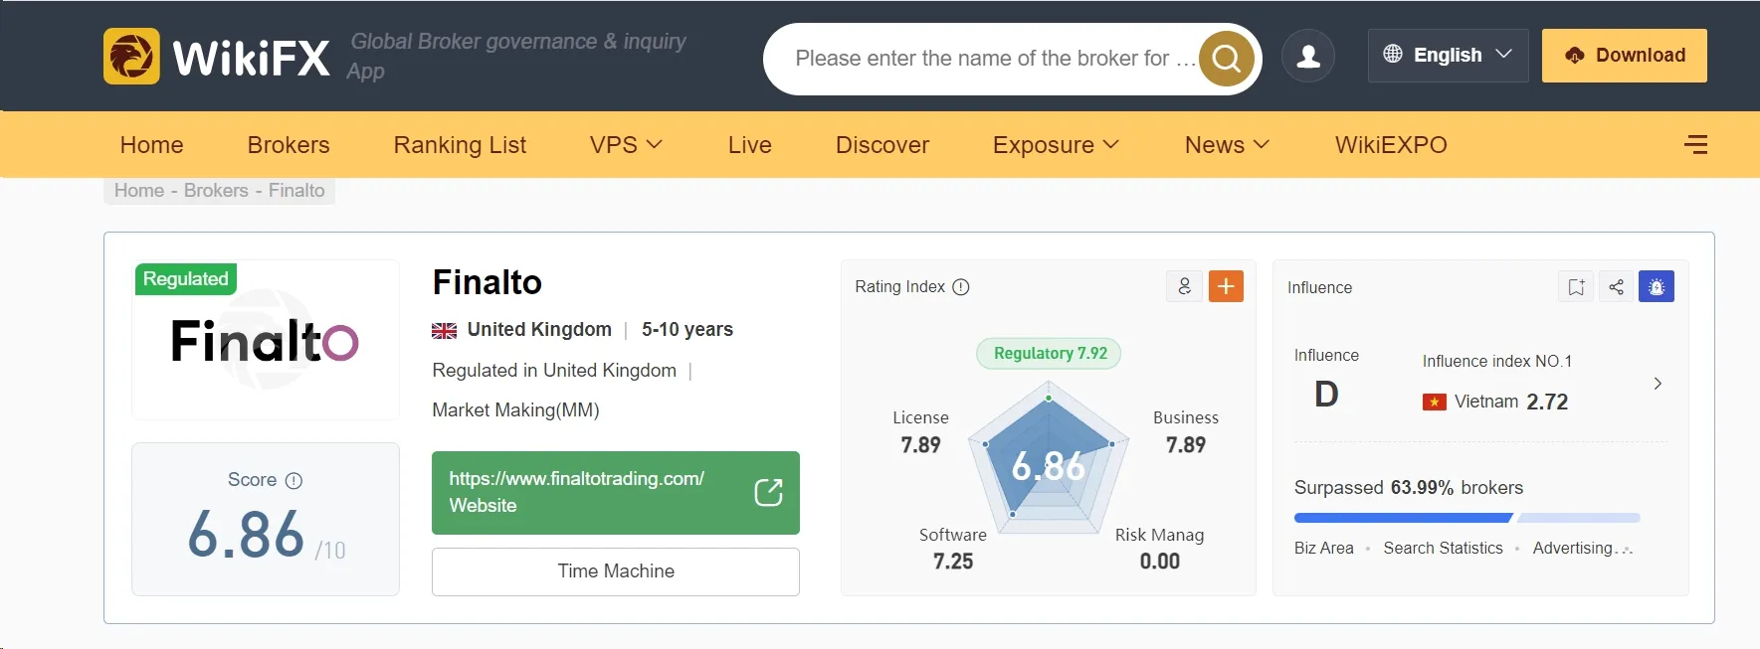Click the share icon in Influence panel

tap(1616, 286)
